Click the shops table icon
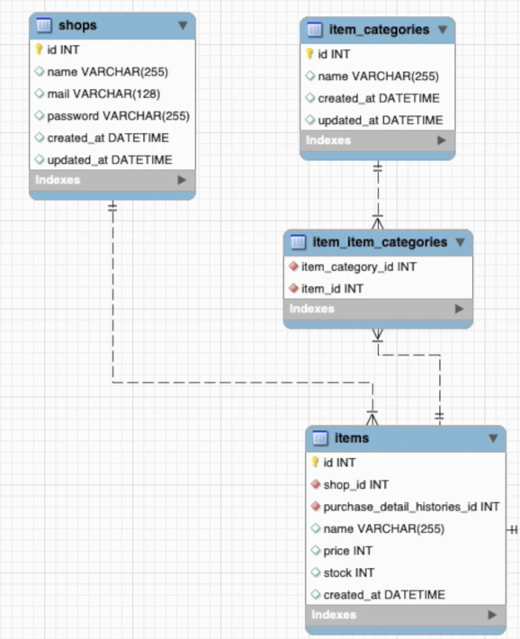 [43, 25]
